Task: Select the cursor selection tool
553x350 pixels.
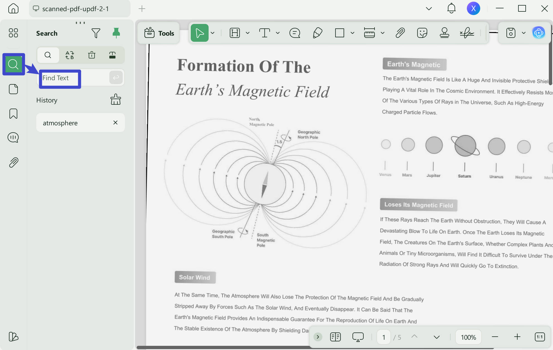Action: [x=199, y=33]
